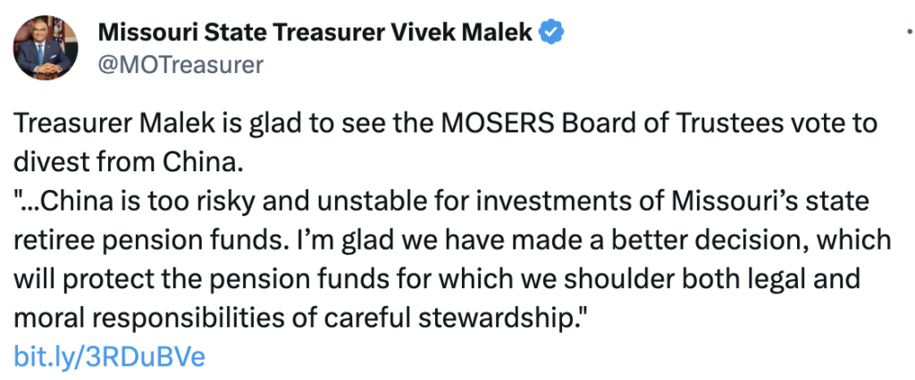915x380 pixels.
Task: Follow the bit.ly/3RDuBVe link
Action: (109, 357)
